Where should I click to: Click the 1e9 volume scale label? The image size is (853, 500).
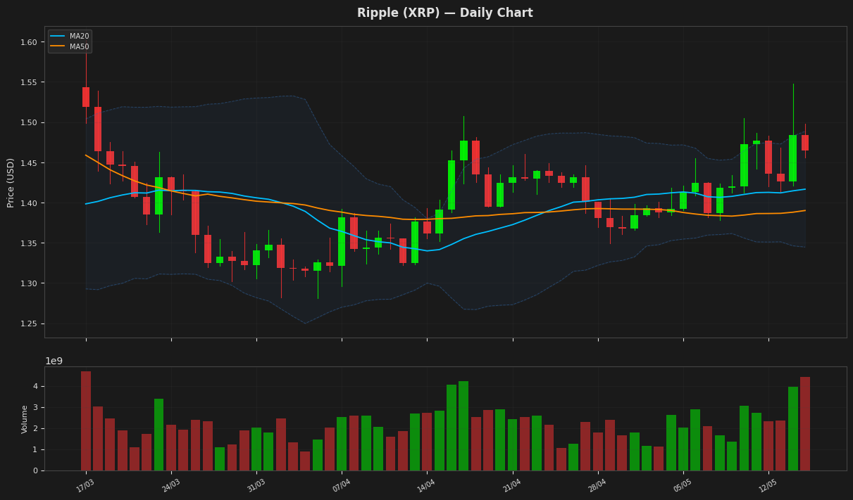pyautogui.click(x=54, y=361)
